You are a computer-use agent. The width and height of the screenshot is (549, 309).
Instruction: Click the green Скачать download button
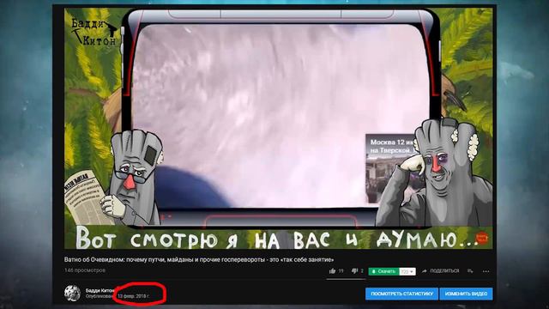pos(383,271)
